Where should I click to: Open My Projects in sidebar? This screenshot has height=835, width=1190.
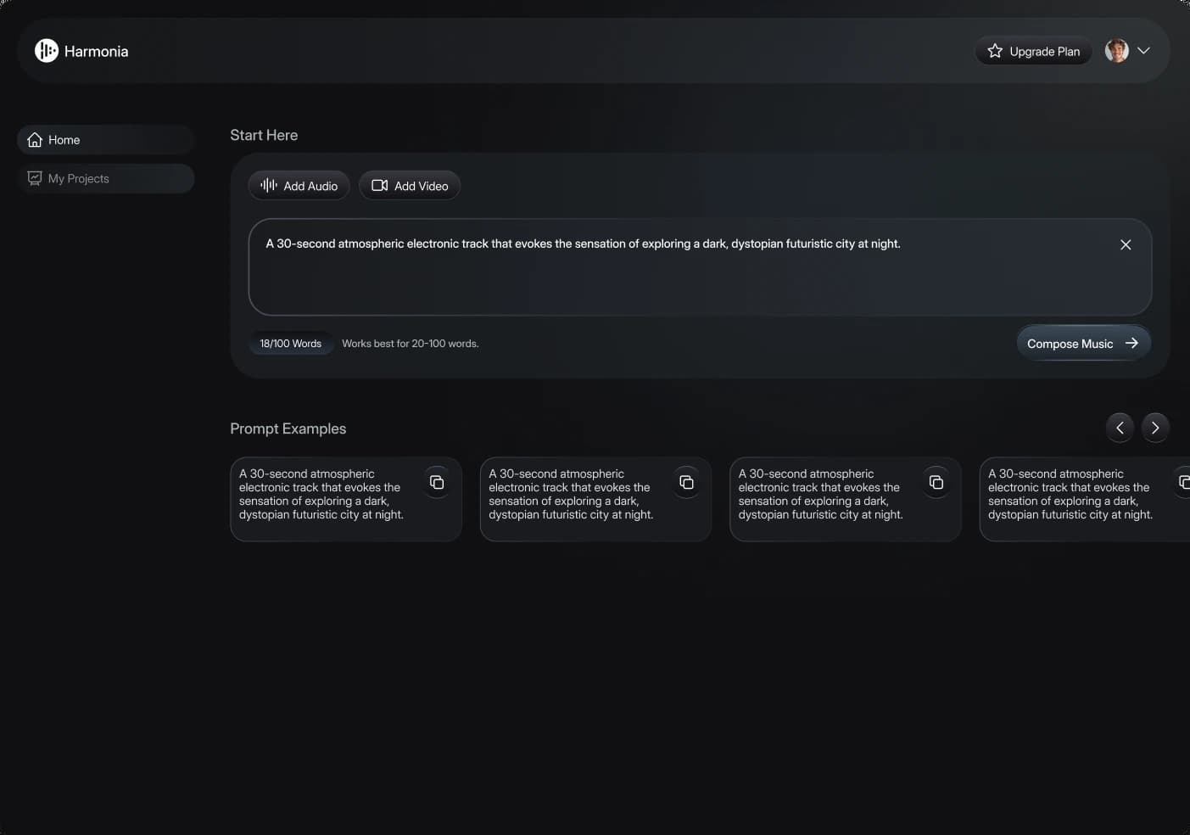106,178
